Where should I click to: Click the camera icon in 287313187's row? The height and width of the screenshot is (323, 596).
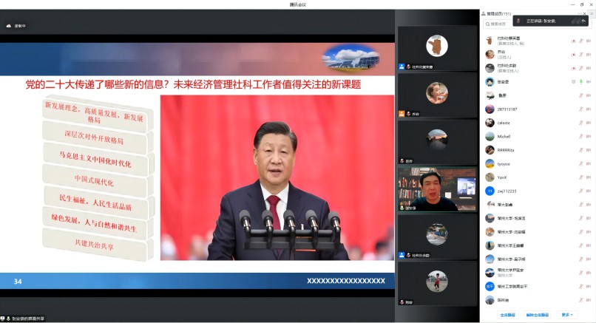(x=589, y=109)
